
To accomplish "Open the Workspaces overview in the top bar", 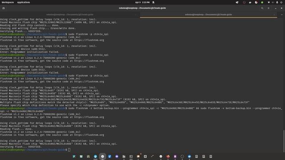I will tap(8, 2).
